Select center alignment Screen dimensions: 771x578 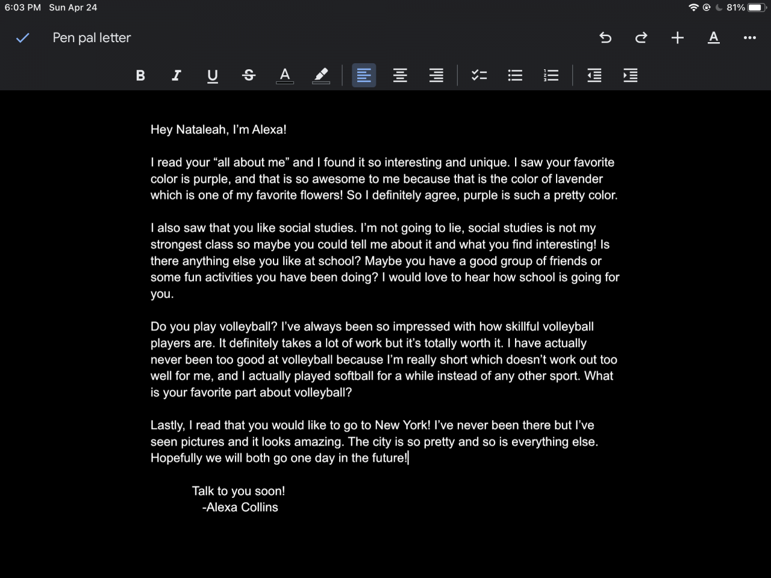tap(400, 75)
